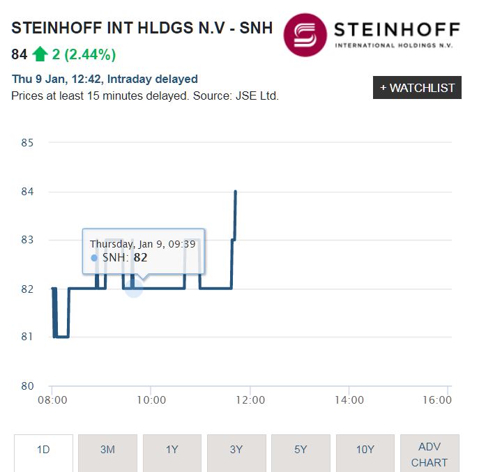This screenshot has height=472, width=486.
Task: Select the 1D time range tab
Action: pyautogui.click(x=43, y=450)
